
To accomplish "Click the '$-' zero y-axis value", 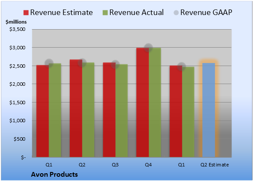I will click(23, 157).
